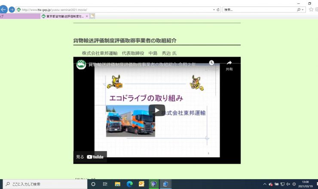Open the clock showing 13:08 2021/03/19
Image resolution: width=318 pixels, height=189 pixels.
[306, 184]
